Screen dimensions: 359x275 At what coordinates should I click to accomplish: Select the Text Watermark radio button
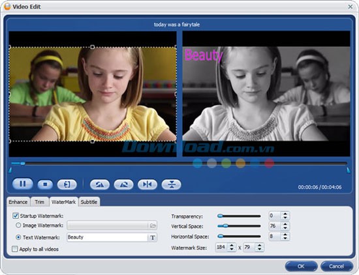pyautogui.click(x=18, y=237)
